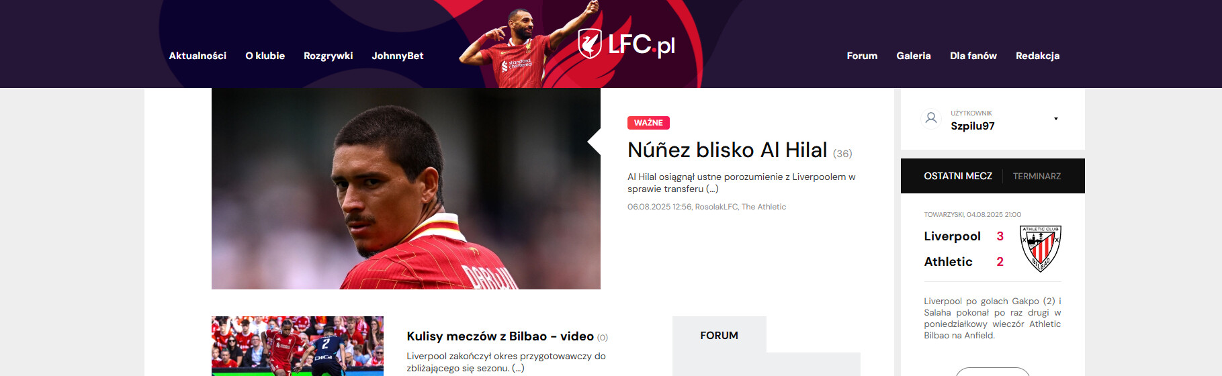Click the user avatar icon
This screenshot has height=376, width=1222.
[930, 119]
